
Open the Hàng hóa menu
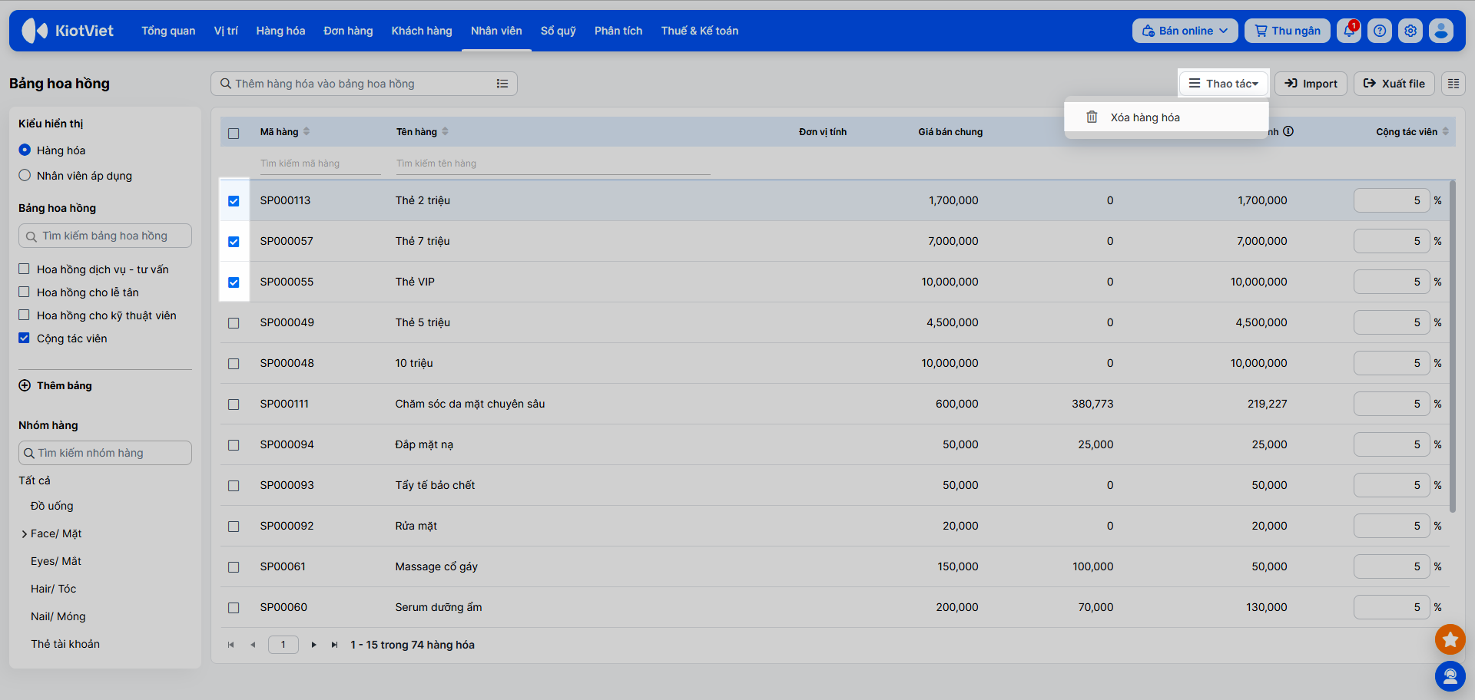280,31
